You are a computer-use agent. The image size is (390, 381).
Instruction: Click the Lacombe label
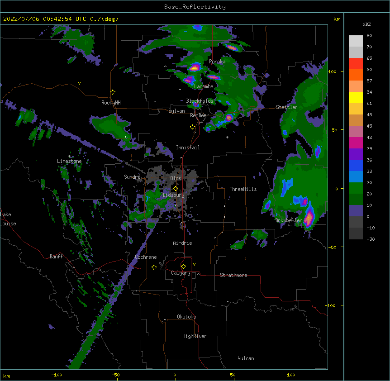click(x=204, y=86)
